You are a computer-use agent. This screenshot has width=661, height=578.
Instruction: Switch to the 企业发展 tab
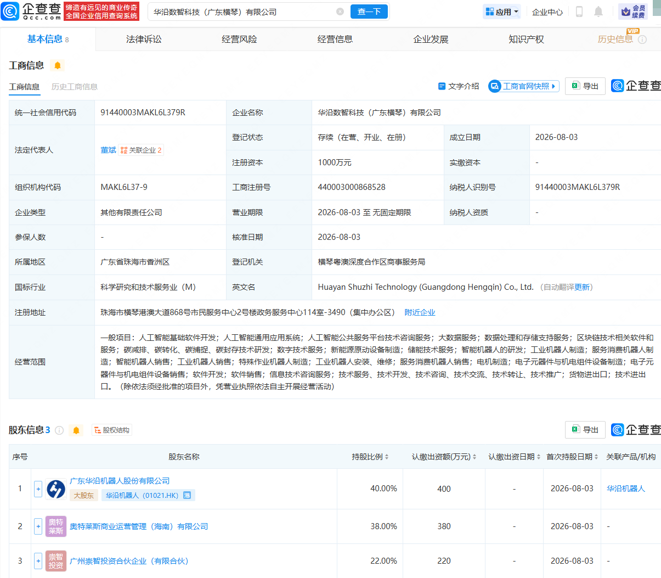click(431, 40)
